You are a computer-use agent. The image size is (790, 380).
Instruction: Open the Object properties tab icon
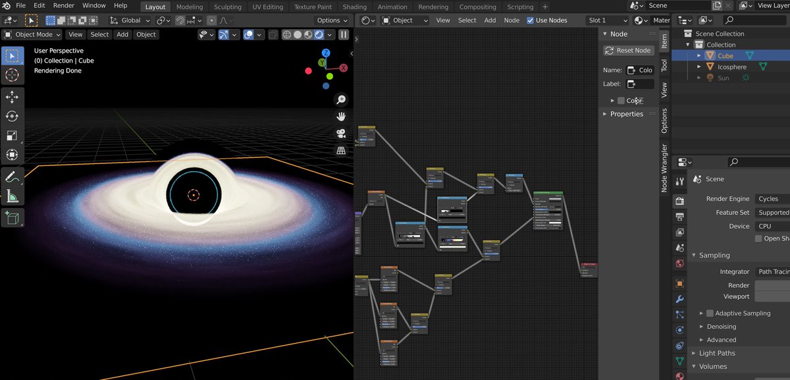click(680, 284)
